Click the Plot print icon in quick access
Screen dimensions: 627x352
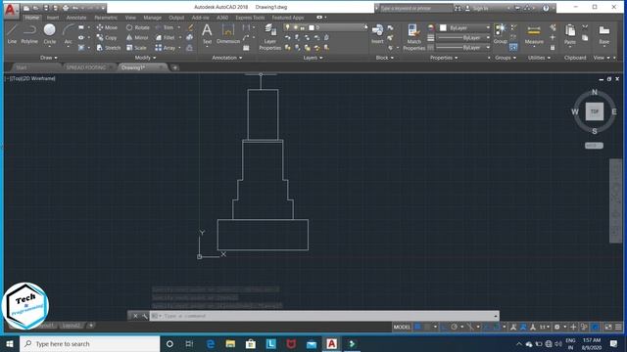point(66,8)
